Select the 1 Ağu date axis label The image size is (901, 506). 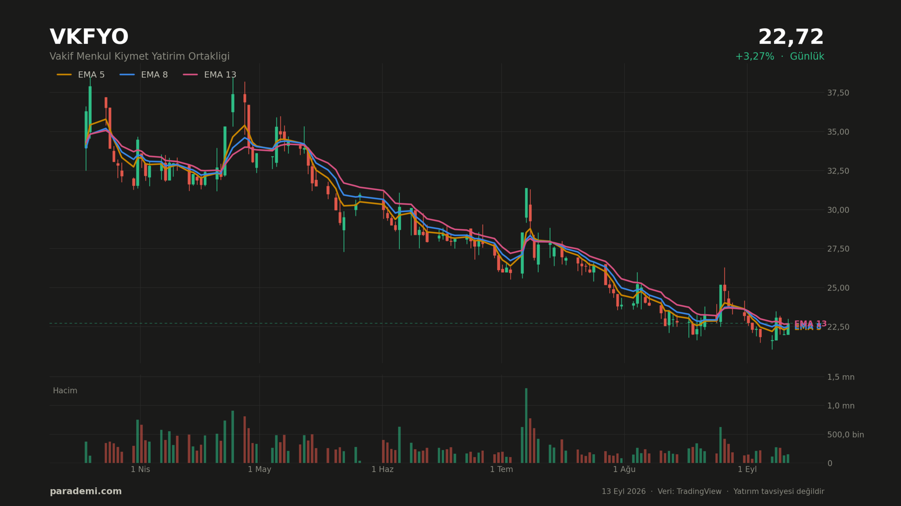[624, 469]
